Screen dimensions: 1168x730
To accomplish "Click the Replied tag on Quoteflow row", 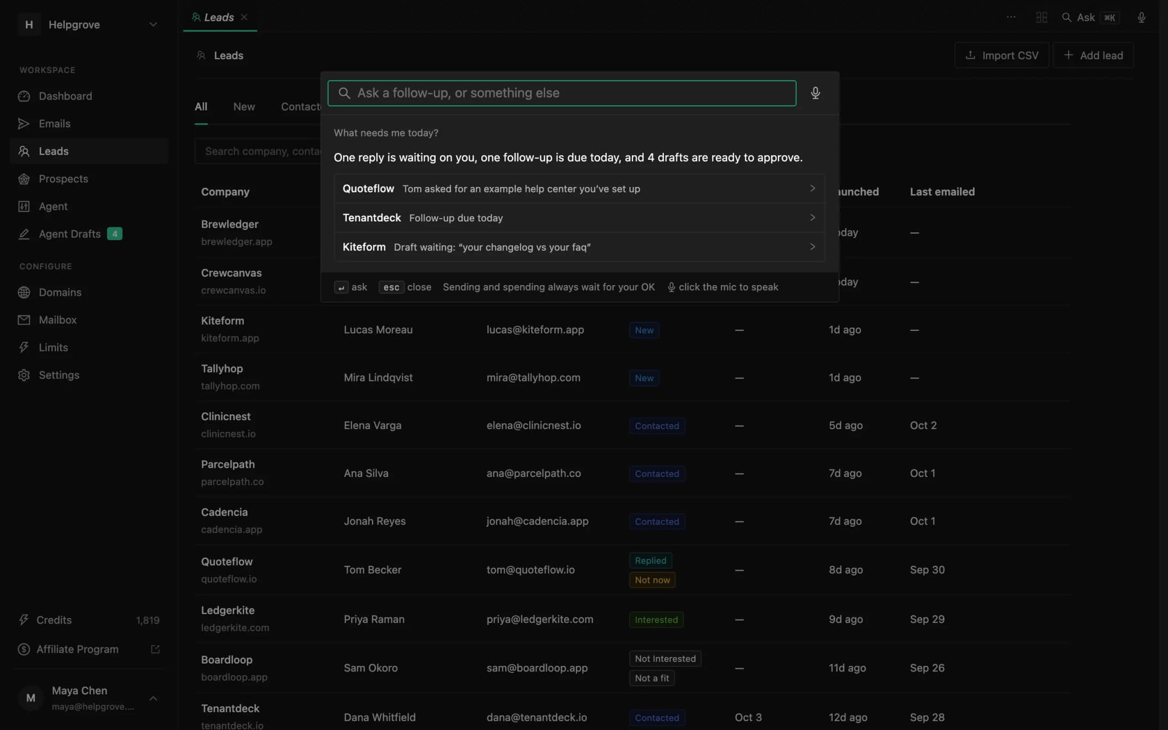I will click(x=650, y=561).
